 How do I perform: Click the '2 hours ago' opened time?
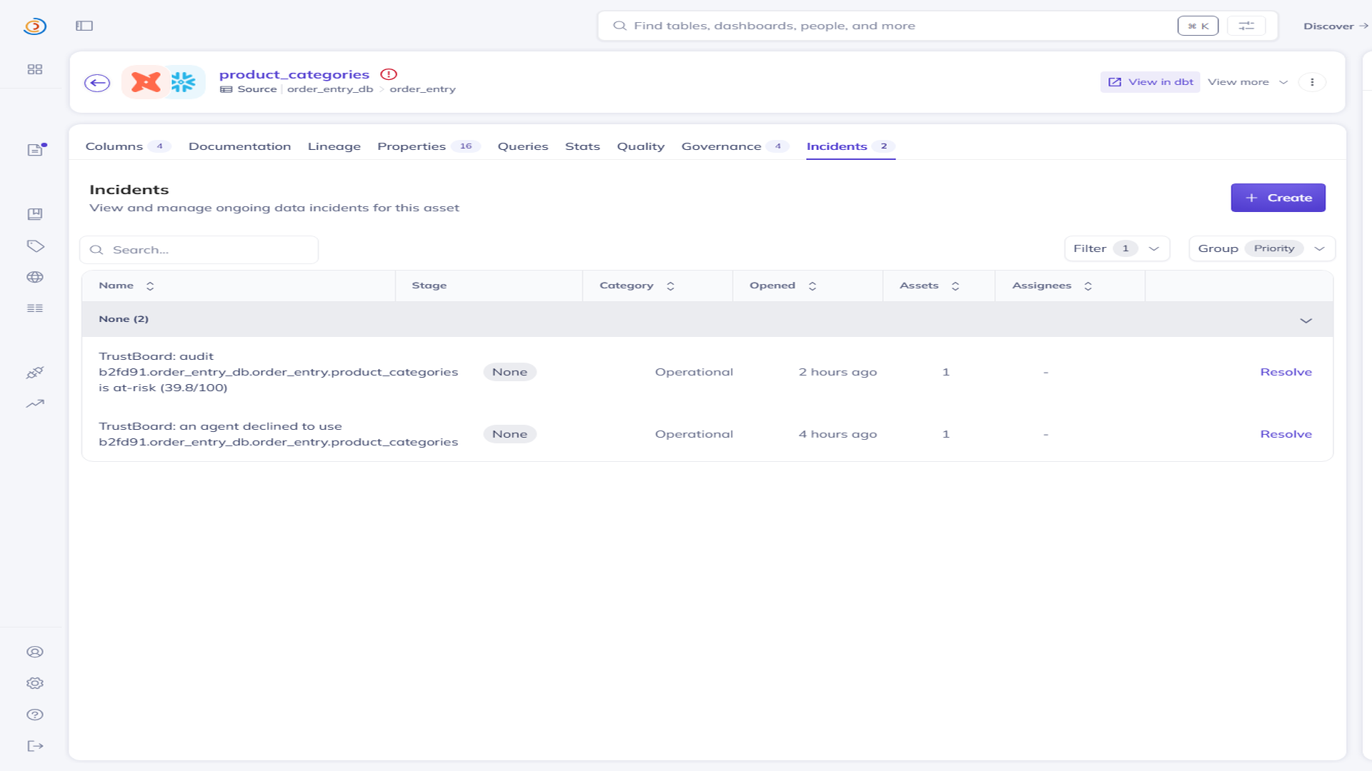837,372
